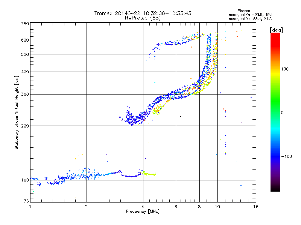Click the phase colorbar gradient
The height and width of the screenshot is (225, 301).
(275, 112)
